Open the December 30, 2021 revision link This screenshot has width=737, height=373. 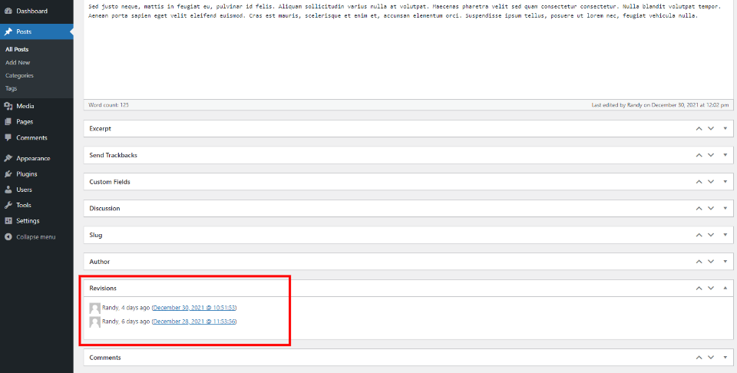click(x=194, y=308)
